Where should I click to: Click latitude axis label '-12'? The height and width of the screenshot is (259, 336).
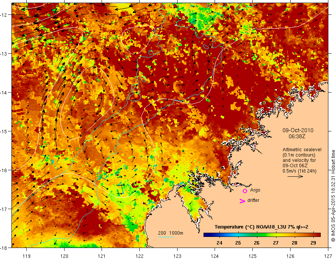point(4,15)
